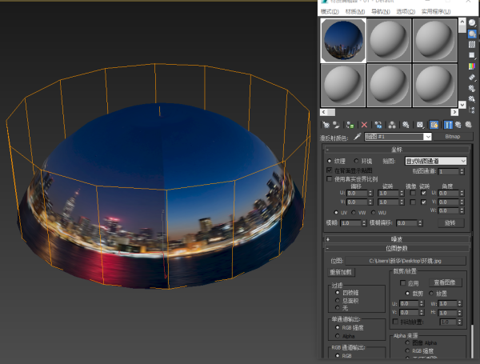Click the Make Preview film icon
The image size is (480, 364).
pyautogui.click(x=472, y=77)
